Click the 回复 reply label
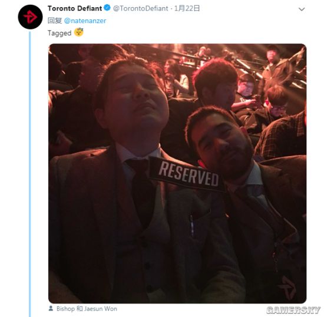 coord(55,21)
